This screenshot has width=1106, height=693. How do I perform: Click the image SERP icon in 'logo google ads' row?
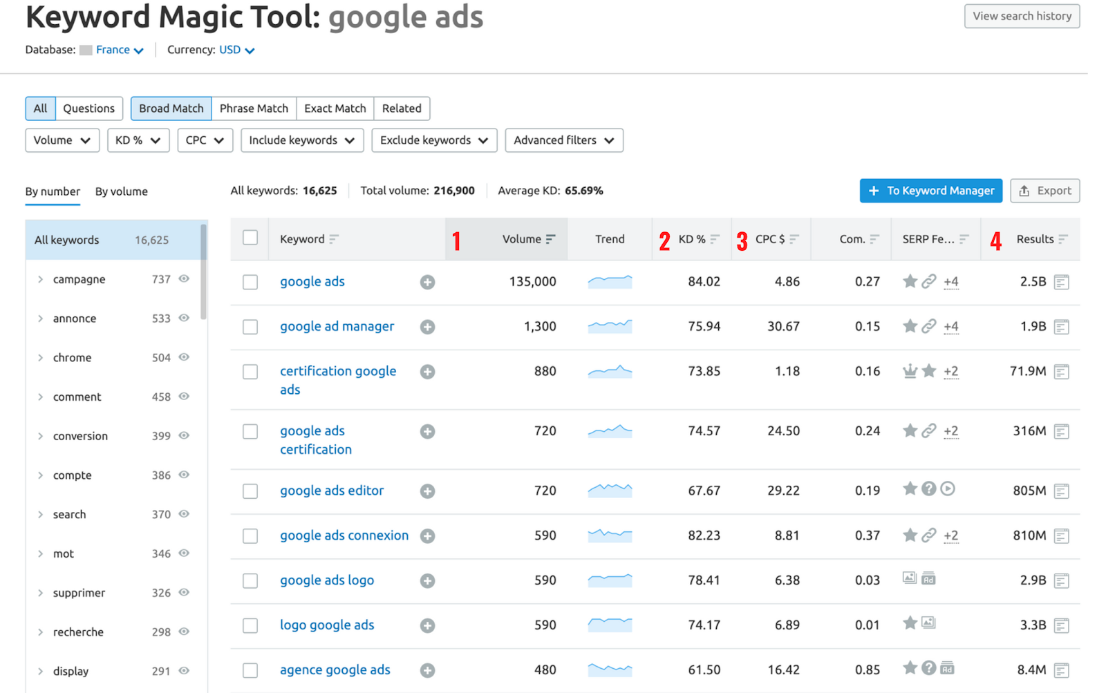927,623
